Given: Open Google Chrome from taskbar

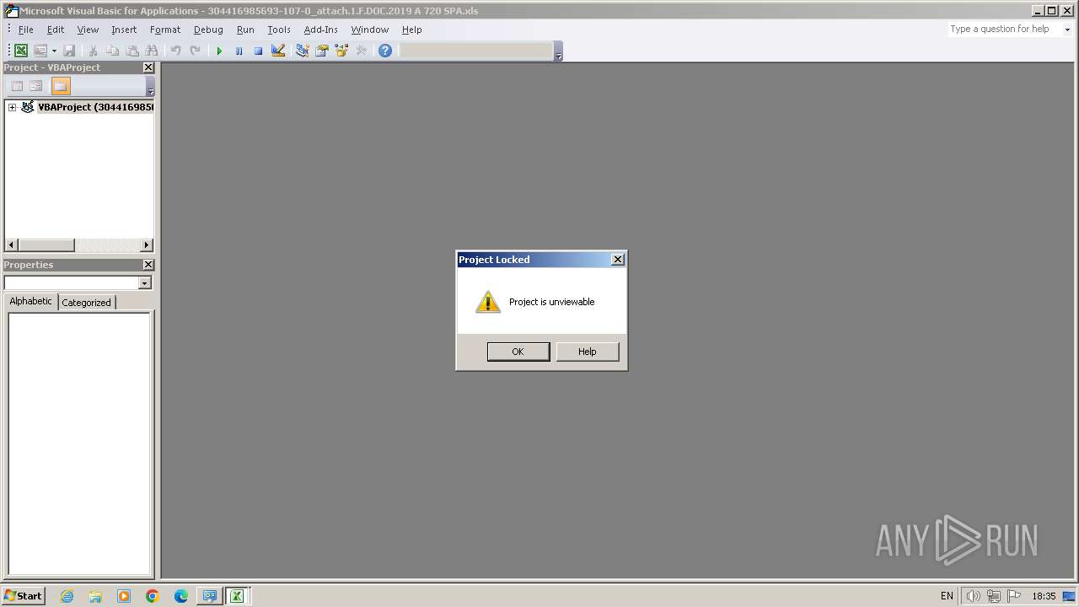Looking at the screenshot, I should tap(153, 596).
